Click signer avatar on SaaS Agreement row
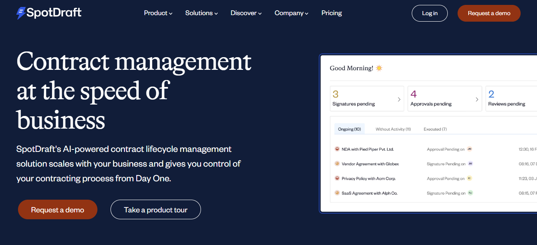 (470, 193)
